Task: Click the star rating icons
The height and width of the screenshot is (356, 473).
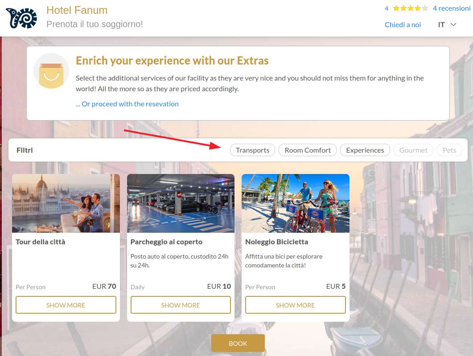Action: (410, 8)
